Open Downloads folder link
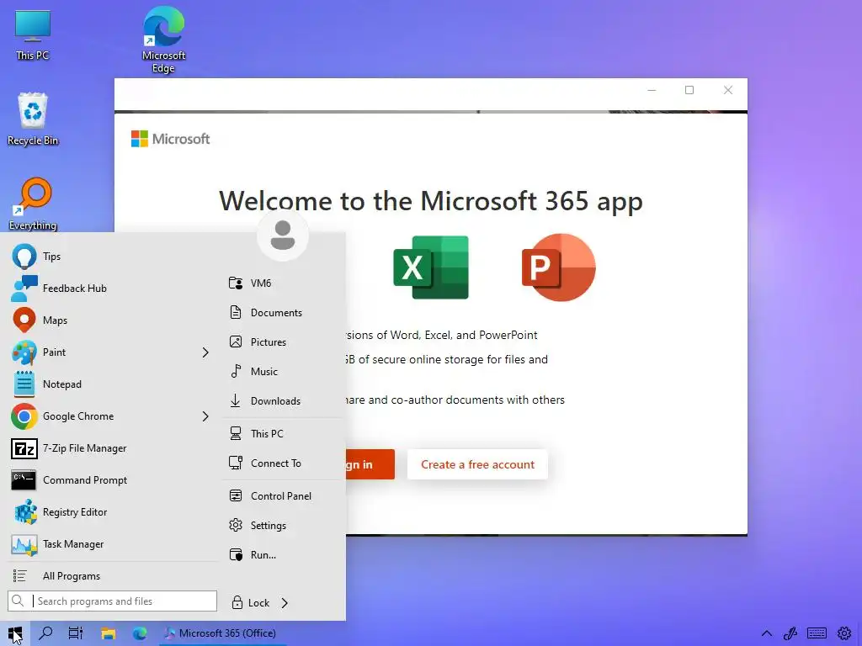The width and height of the screenshot is (862, 646). 283,401
